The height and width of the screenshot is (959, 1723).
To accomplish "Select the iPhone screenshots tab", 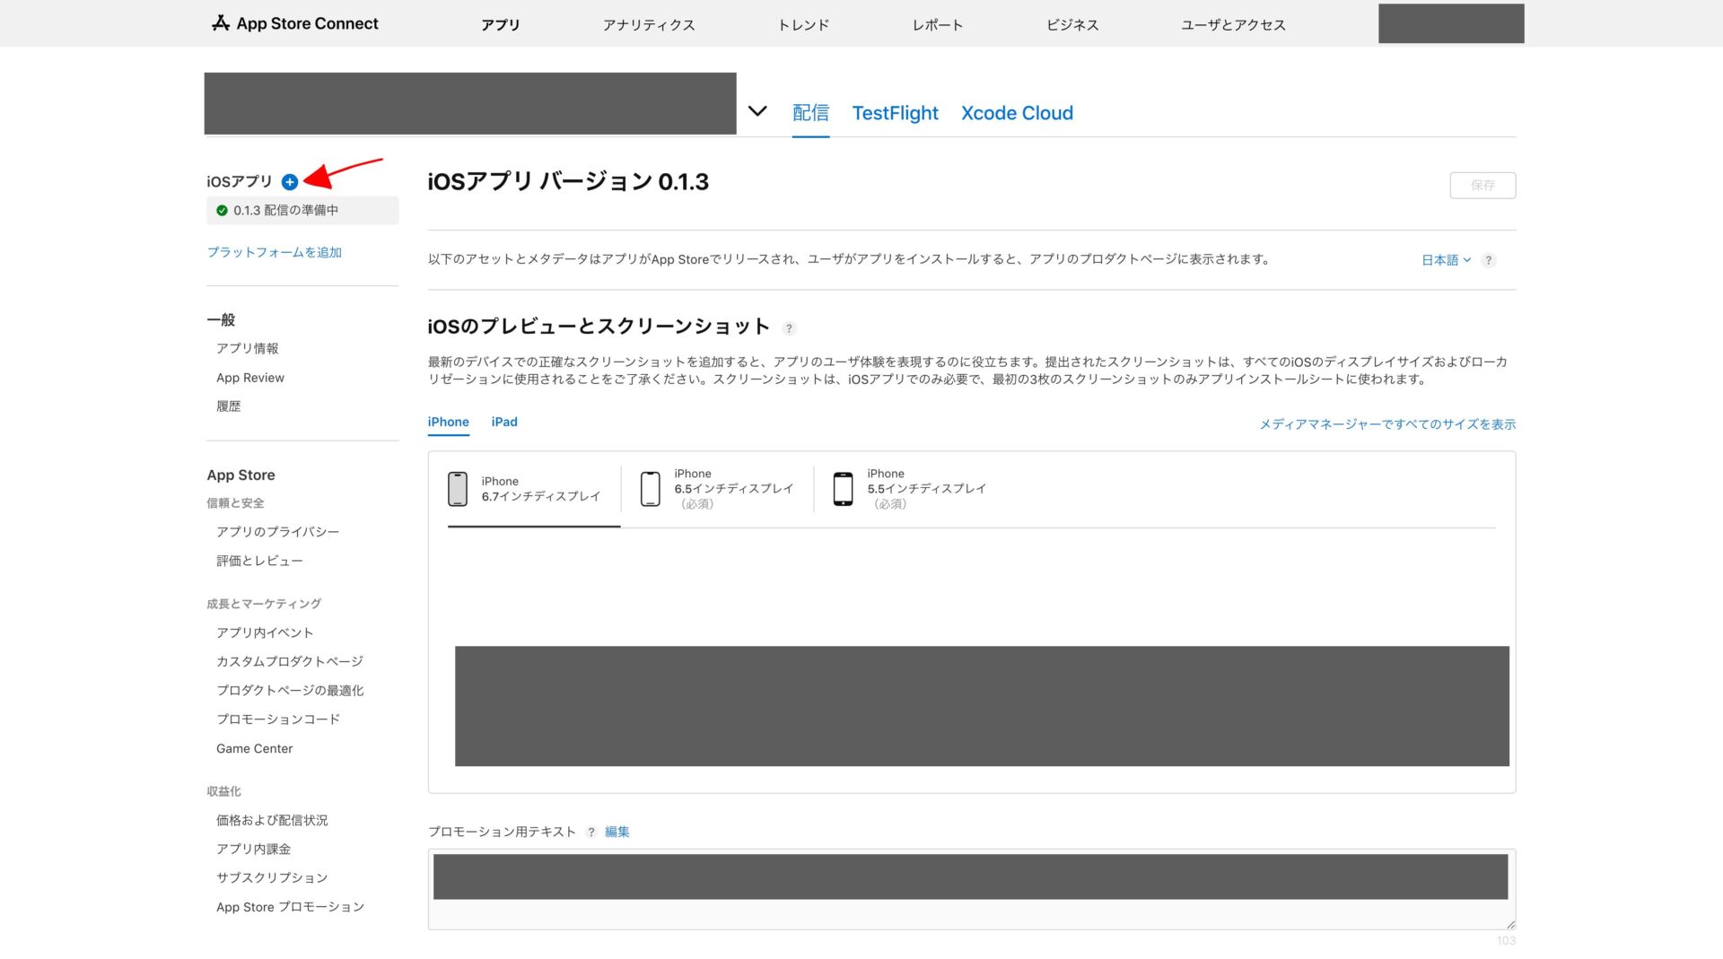I will tap(448, 422).
